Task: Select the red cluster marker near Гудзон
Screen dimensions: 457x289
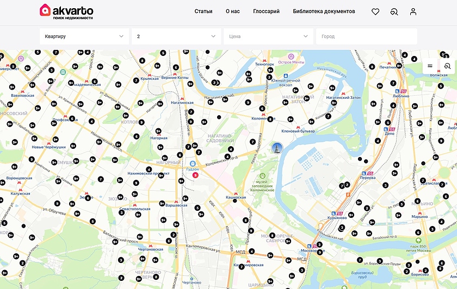Action: [x=195, y=175]
